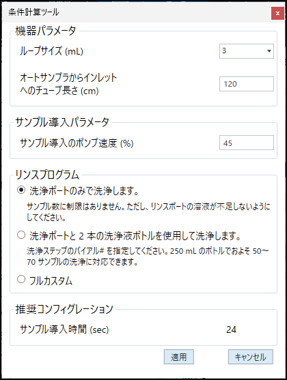Select the 洗浄ポートのみで洗浄します radio button

click(x=21, y=190)
